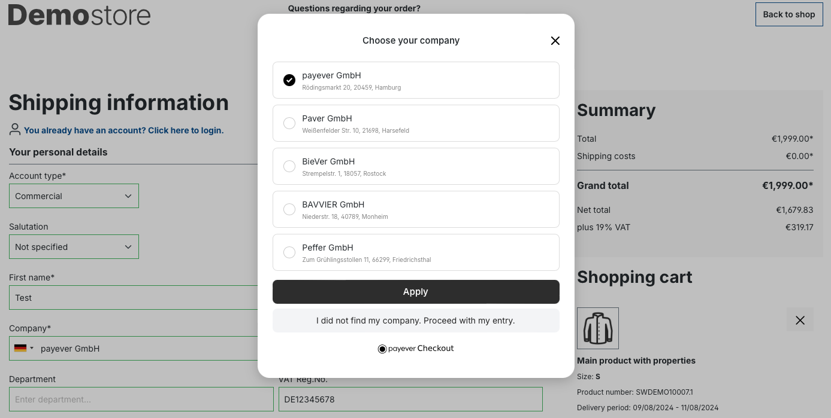Click Rödingsmarkt 20, 20459, Hamburg address text

(352, 87)
